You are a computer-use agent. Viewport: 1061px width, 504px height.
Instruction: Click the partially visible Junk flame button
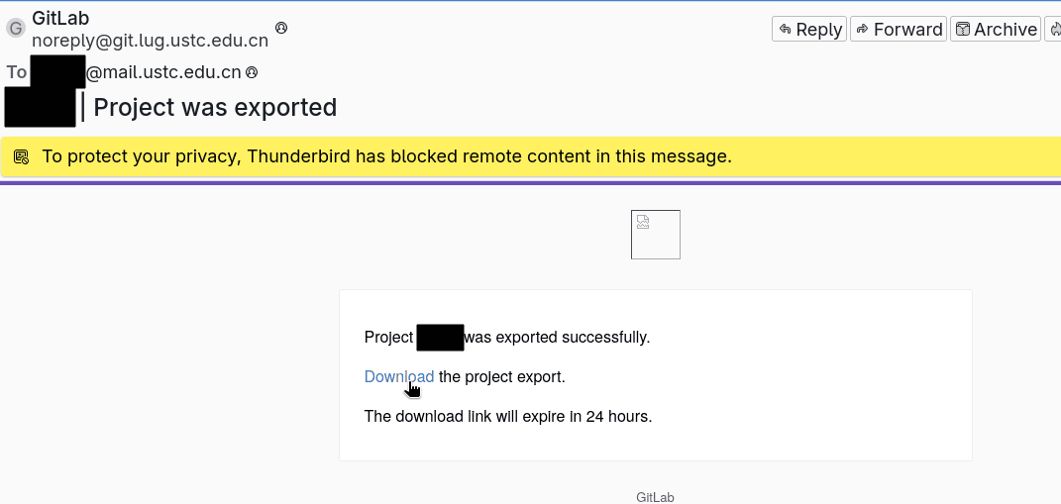1054,29
